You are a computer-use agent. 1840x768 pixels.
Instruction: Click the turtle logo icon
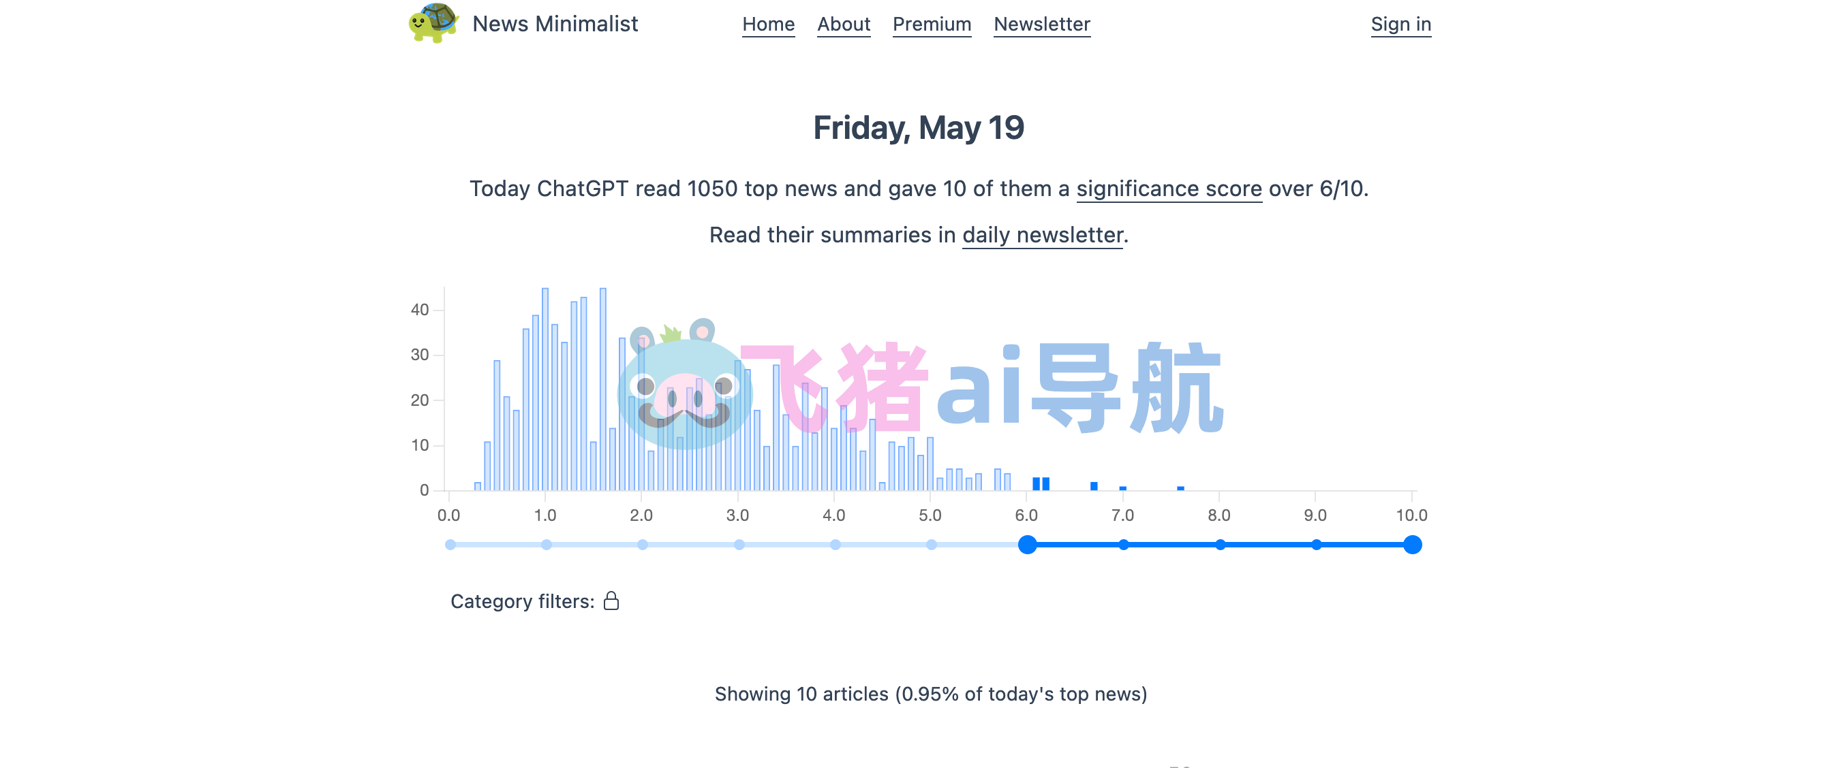[x=433, y=23]
